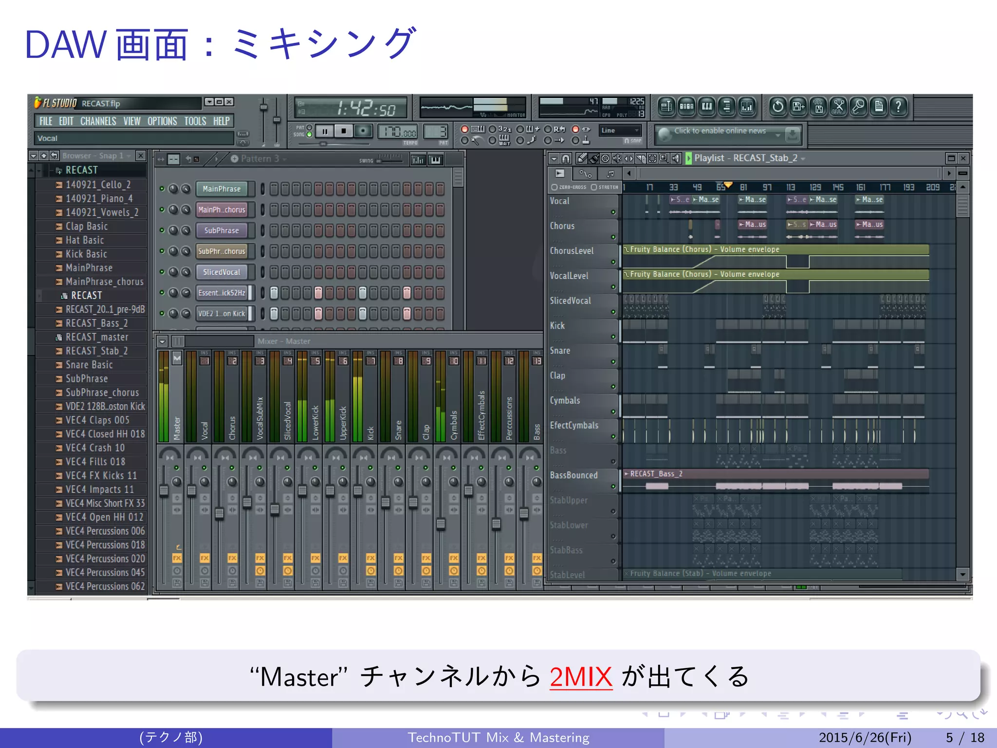Click the scissors audio editor icon
The width and height of the screenshot is (997, 748).
838,106
